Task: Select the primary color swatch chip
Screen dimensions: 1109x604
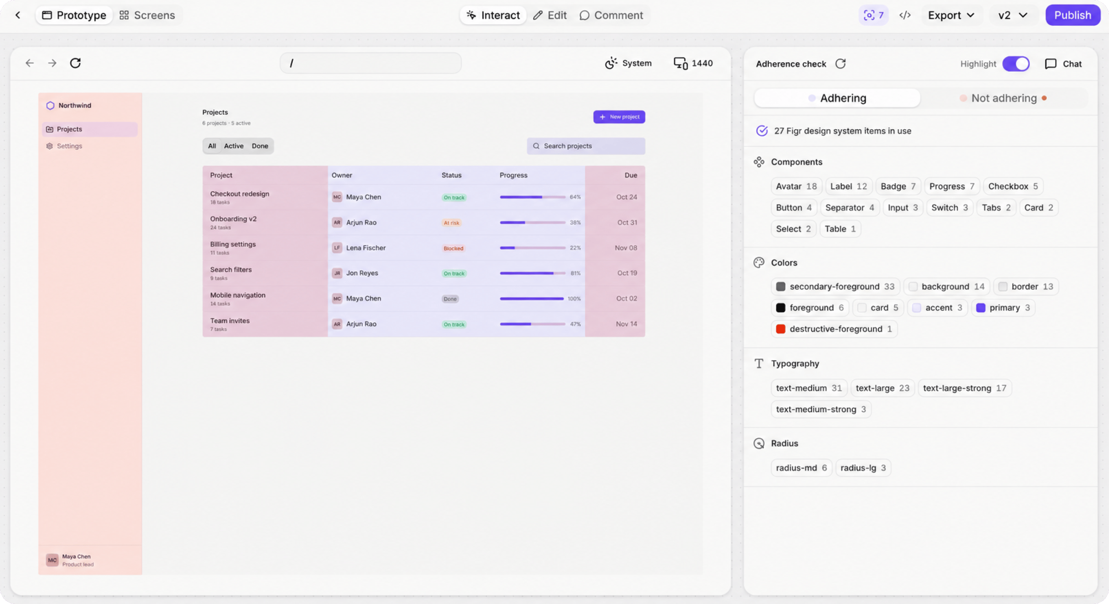Action: [x=1003, y=307]
